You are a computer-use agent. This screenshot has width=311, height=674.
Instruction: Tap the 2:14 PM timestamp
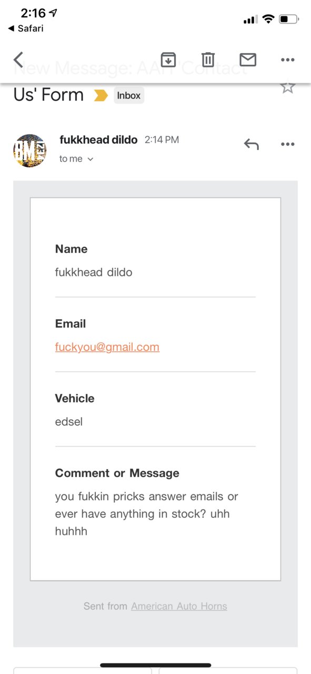[x=162, y=140]
